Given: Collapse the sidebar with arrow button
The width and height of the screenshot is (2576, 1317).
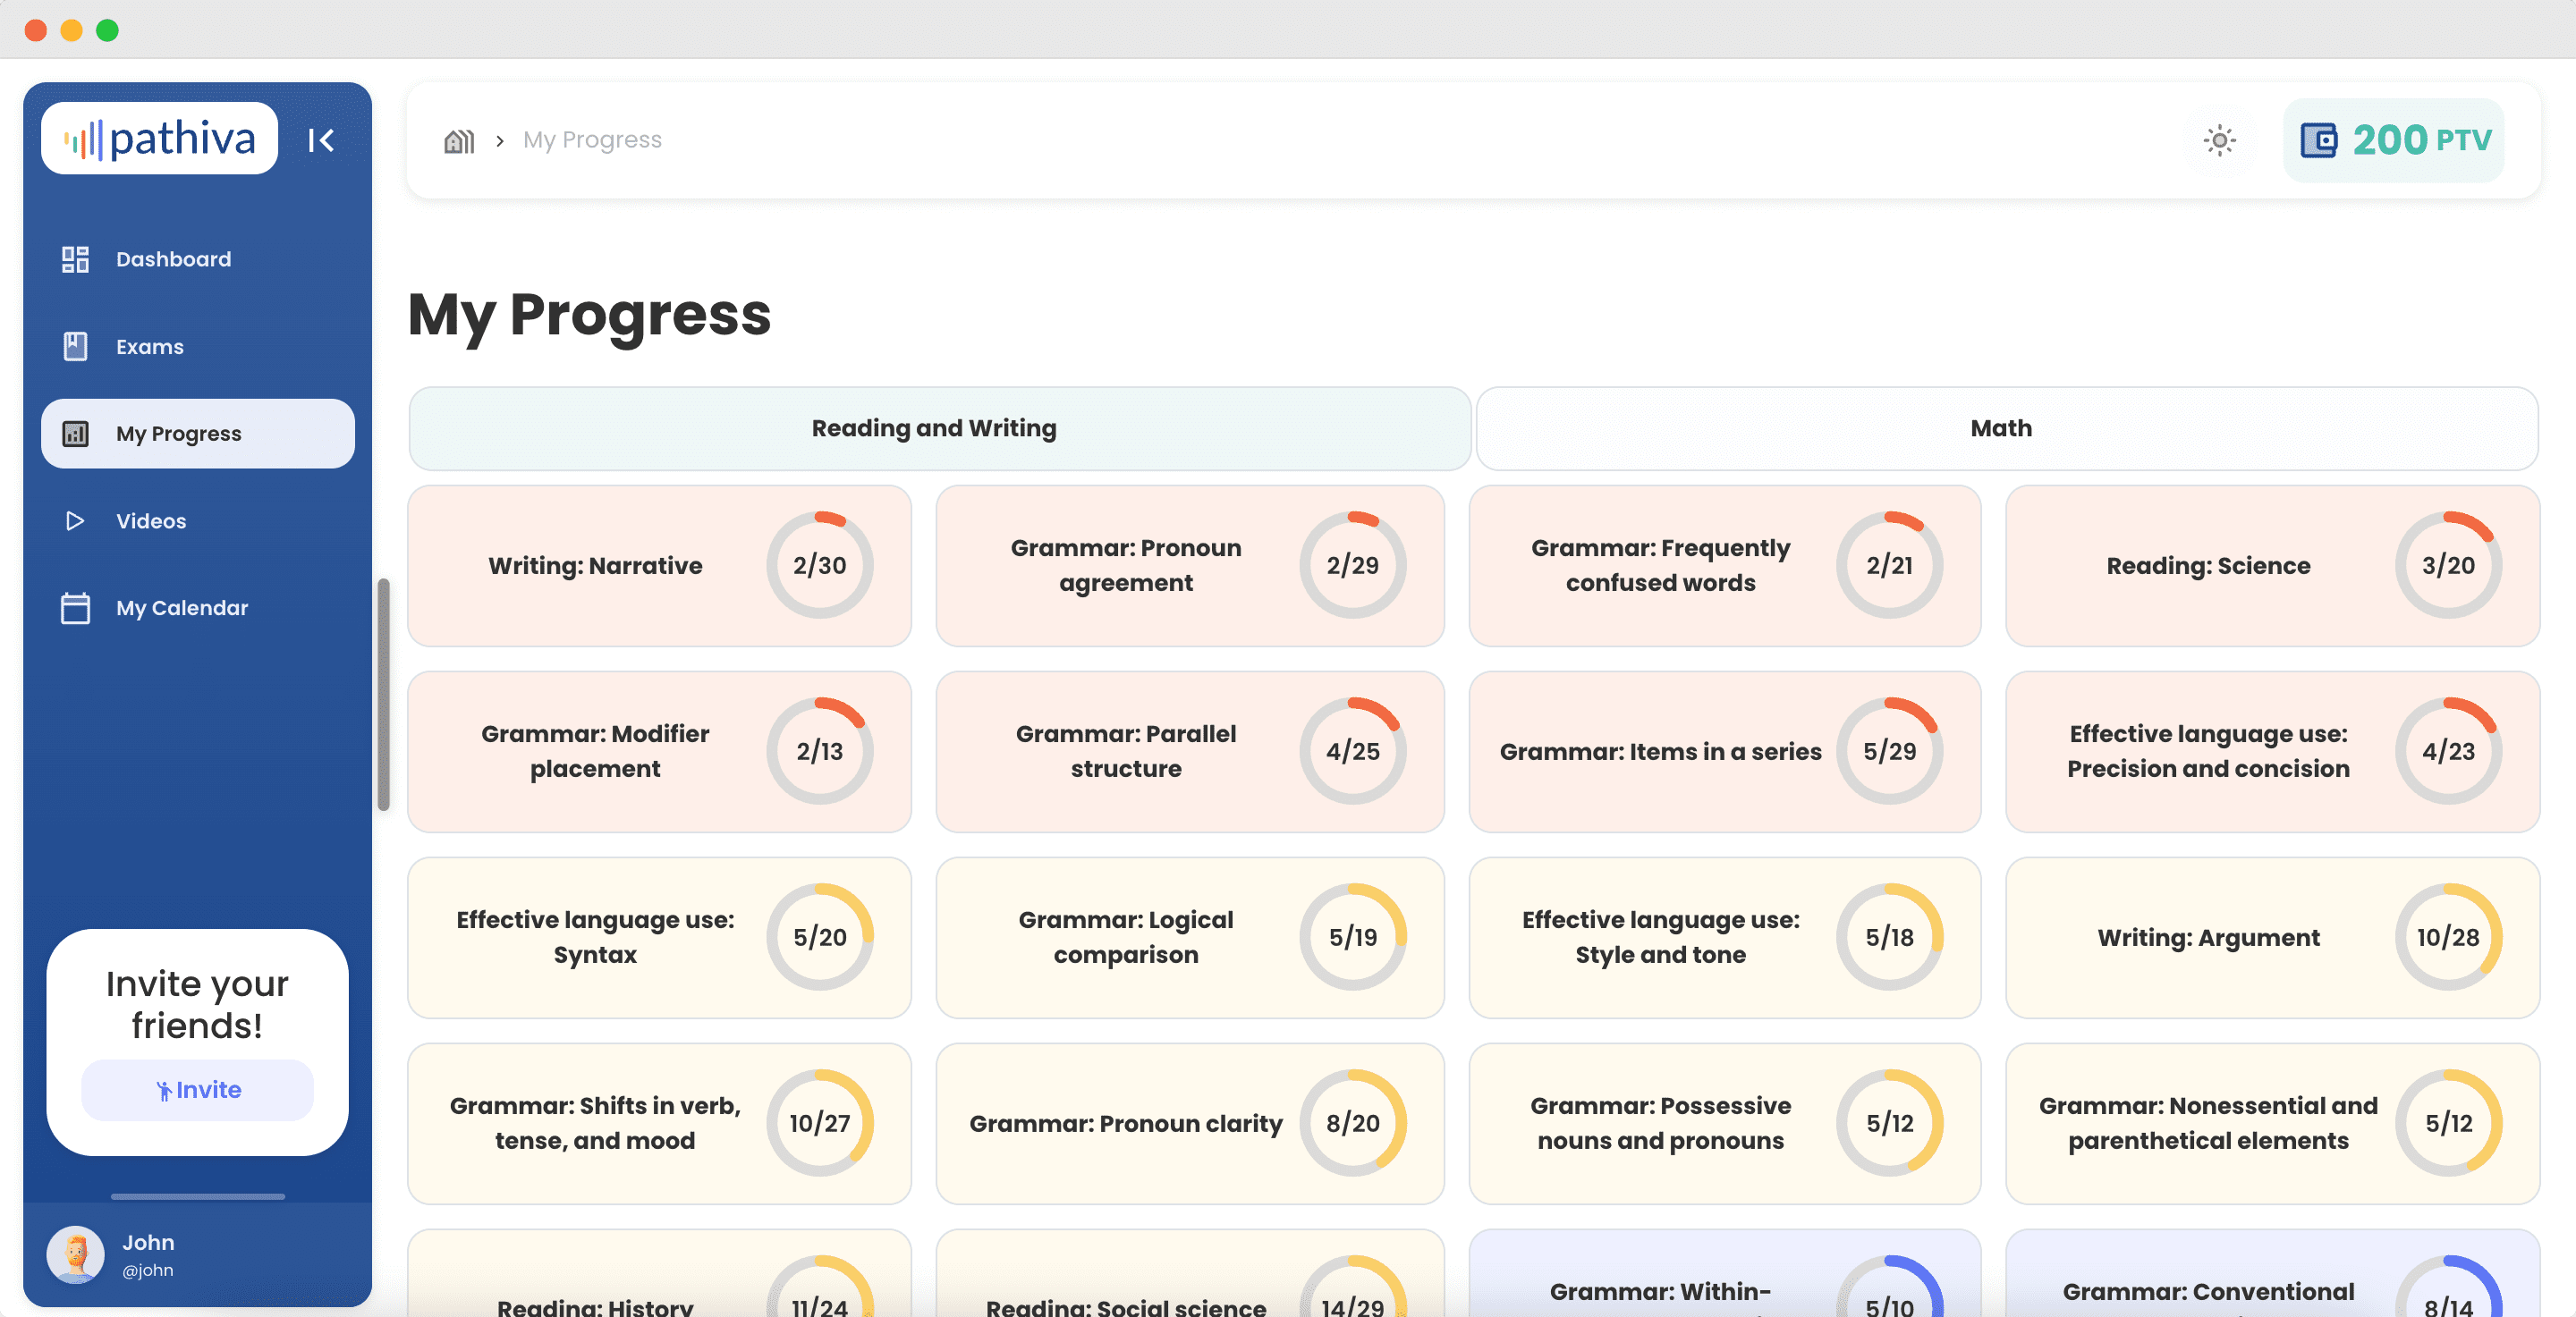Looking at the screenshot, I should (321, 139).
